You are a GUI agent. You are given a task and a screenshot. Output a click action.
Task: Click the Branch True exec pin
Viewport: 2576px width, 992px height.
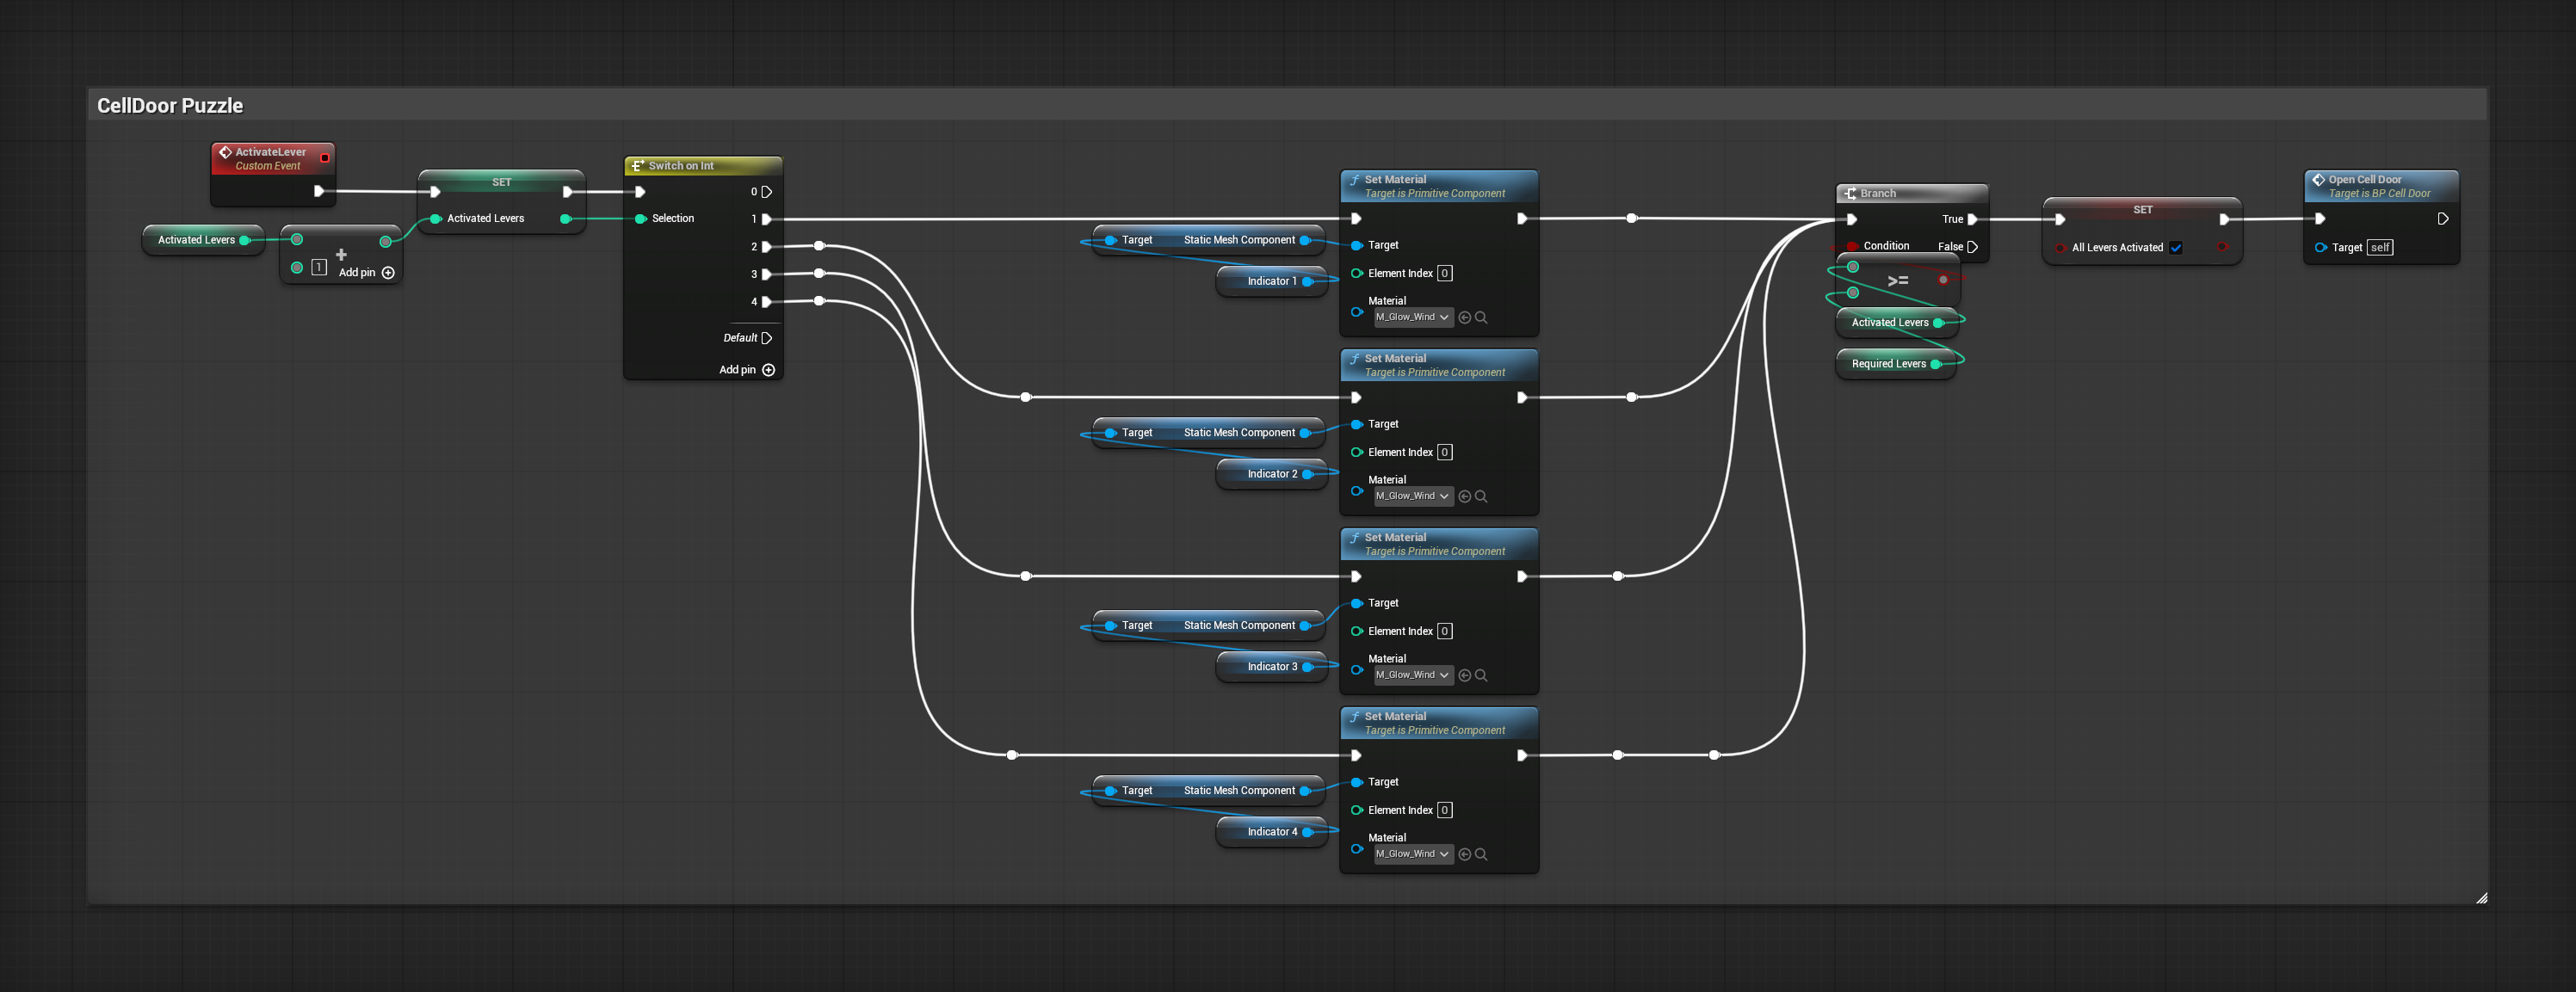[x=1972, y=219]
